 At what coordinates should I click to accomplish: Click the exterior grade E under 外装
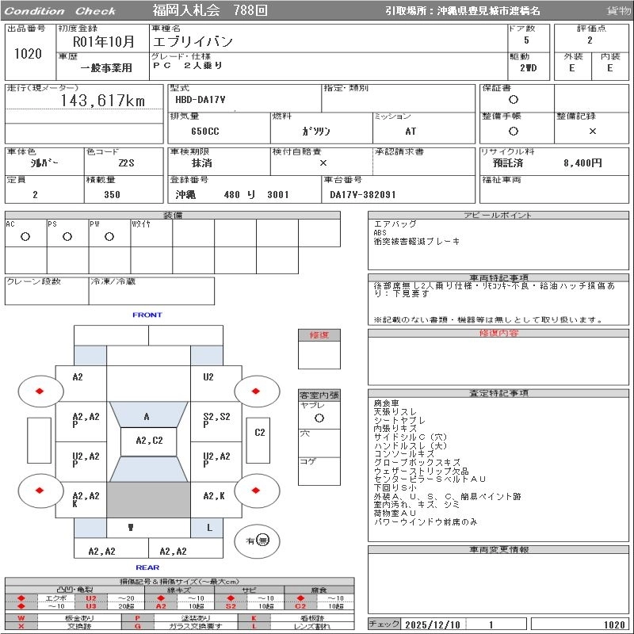click(571, 67)
